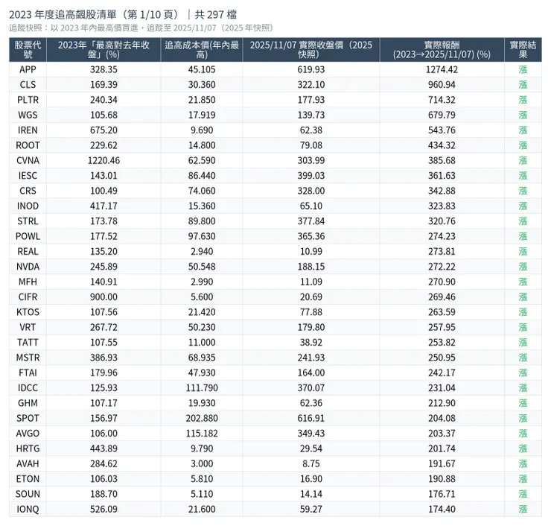Click the SPOT ticker cell

click(28, 418)
